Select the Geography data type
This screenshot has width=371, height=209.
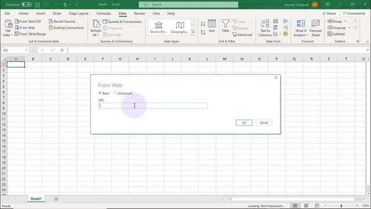coord(180,28)
